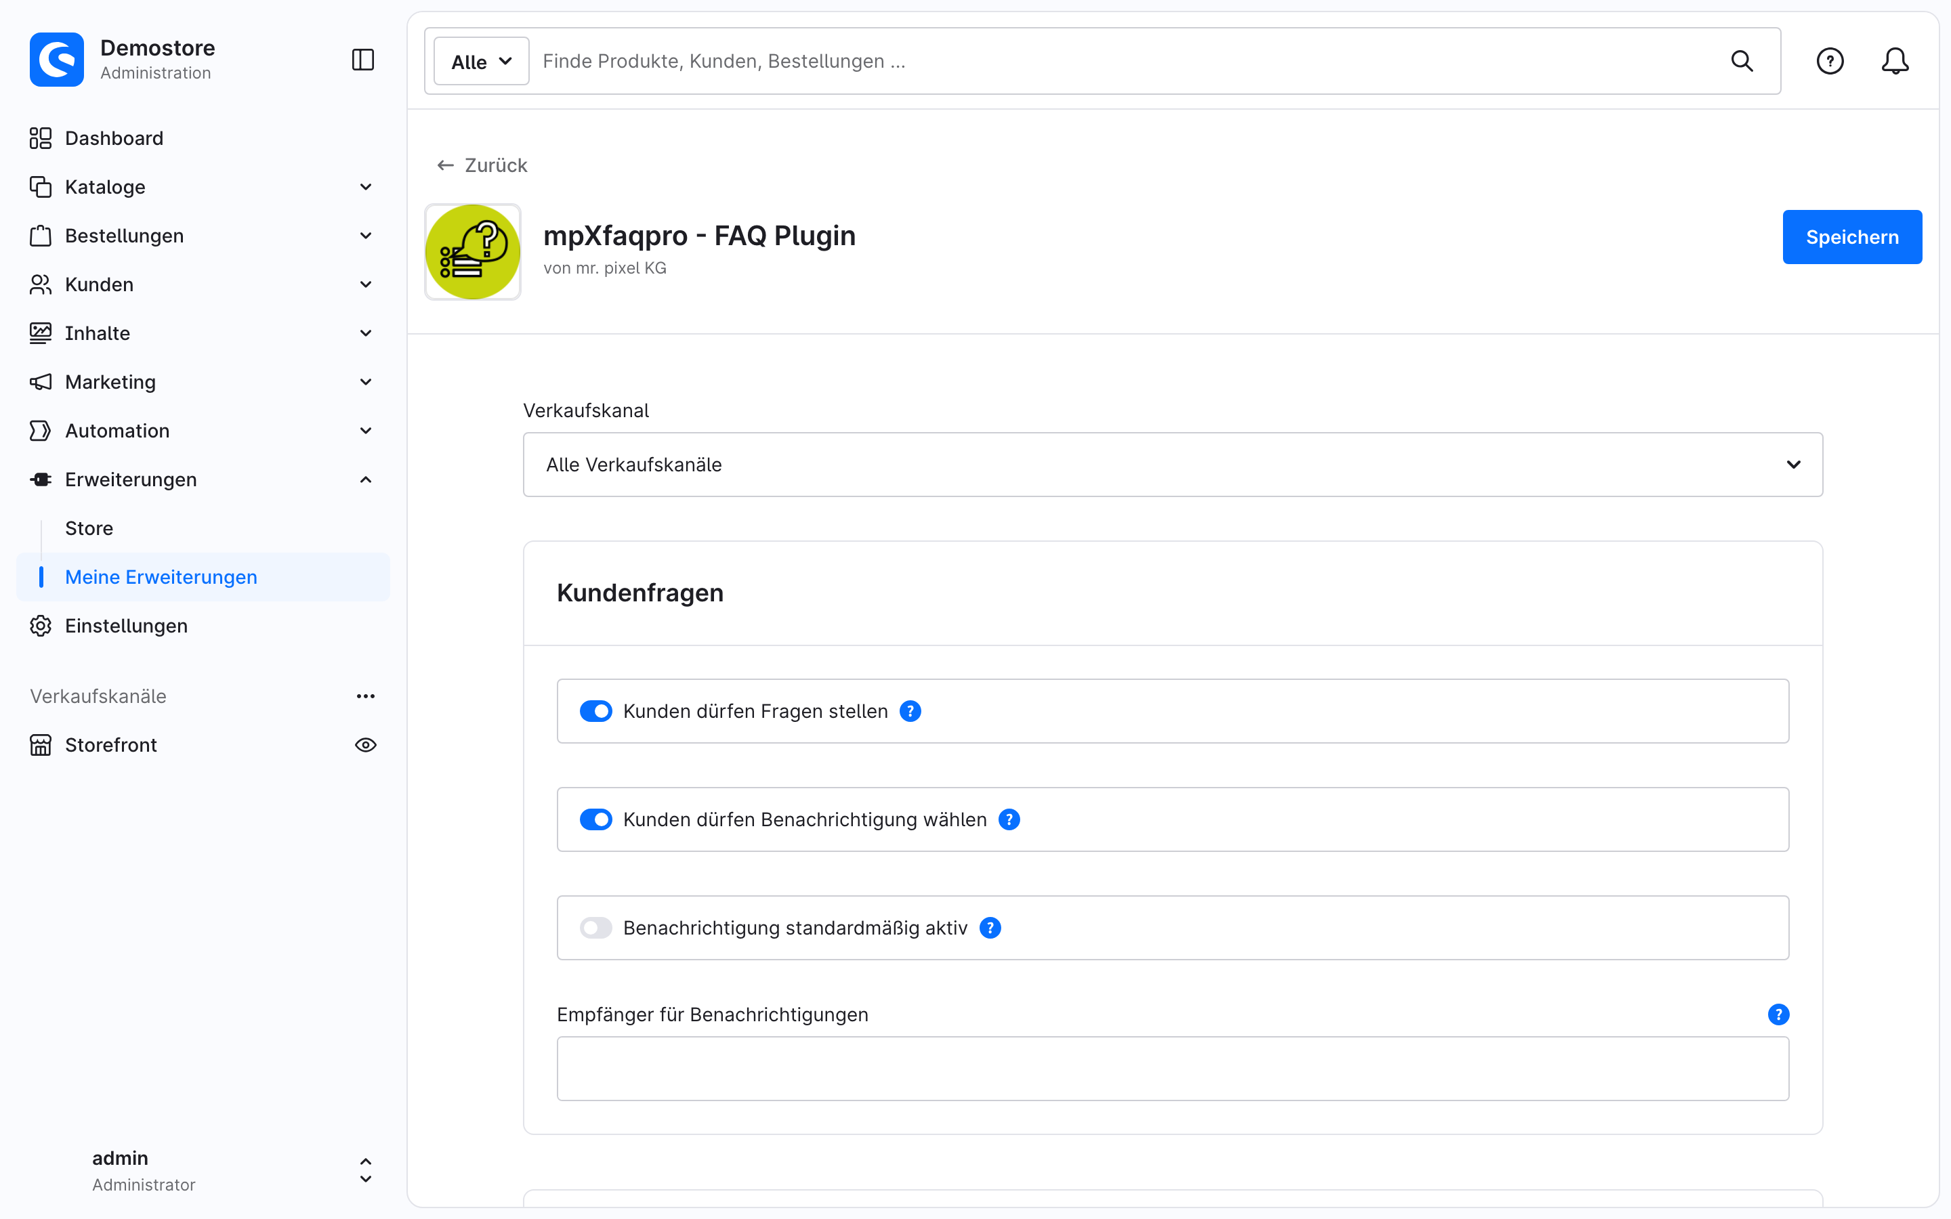1951x1219 pixels.
Task: Click the Dashboard icon in sidebar
Action: pyautogui.click(x=41, y=138)
